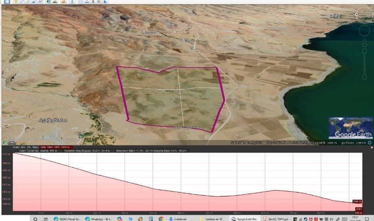Click the ruler measurement tool
The width and height of the screenshot is (374, 221).
73,2
